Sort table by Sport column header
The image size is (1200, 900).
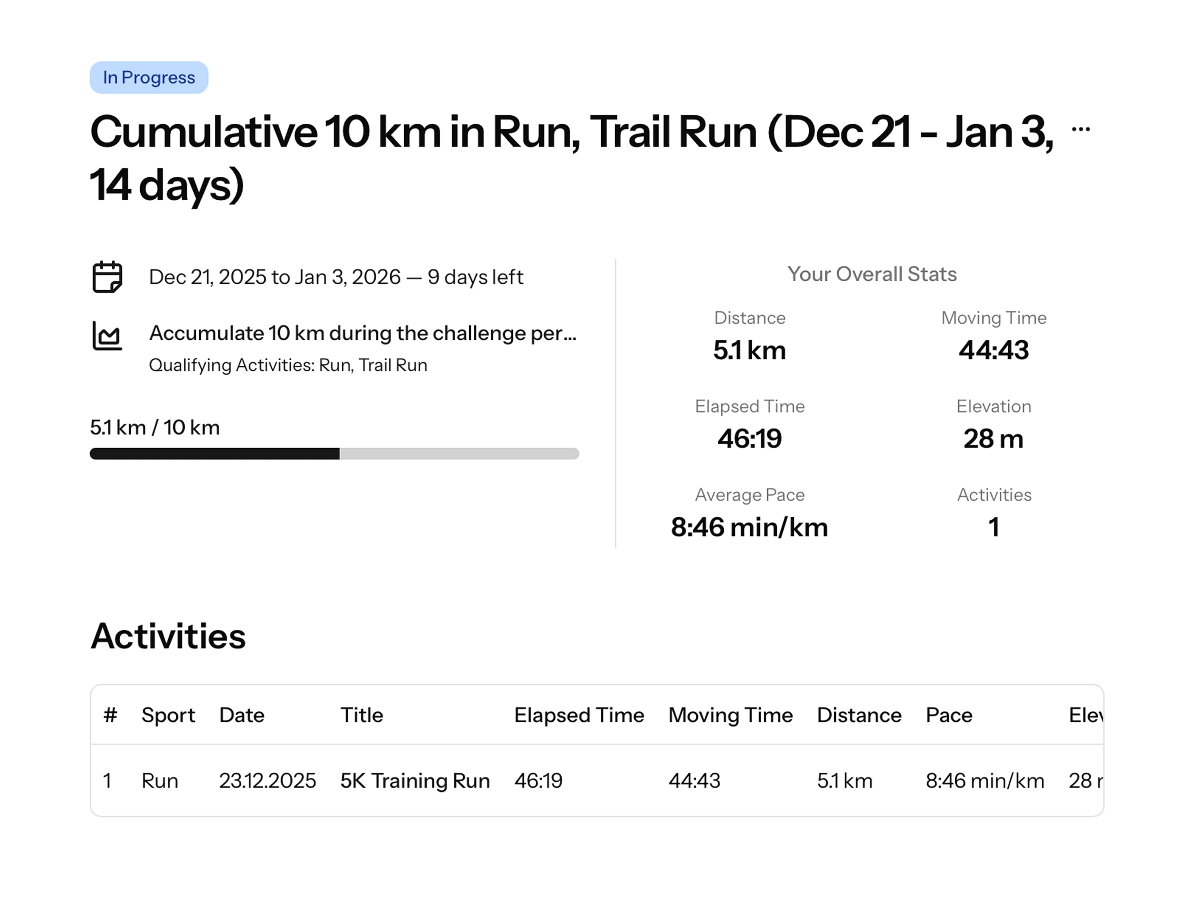pyautogui.click(x=168, y=715)
